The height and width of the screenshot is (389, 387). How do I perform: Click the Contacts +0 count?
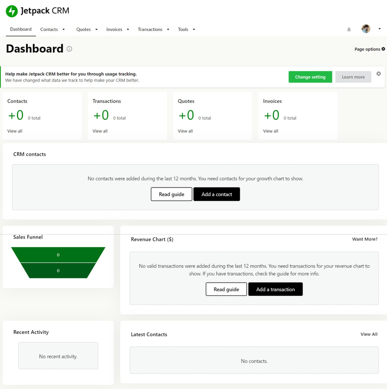[16, 115]
